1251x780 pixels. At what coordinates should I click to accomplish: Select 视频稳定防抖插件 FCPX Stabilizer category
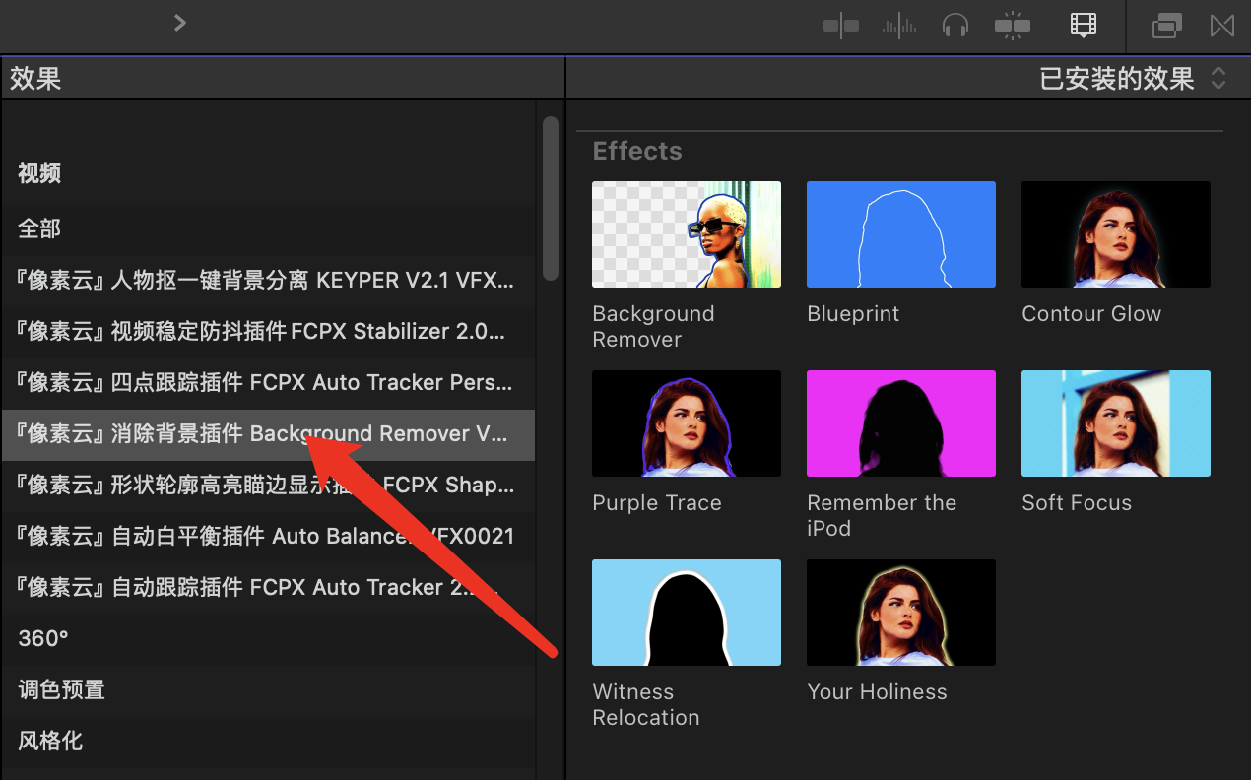click(x=268, y=331)
